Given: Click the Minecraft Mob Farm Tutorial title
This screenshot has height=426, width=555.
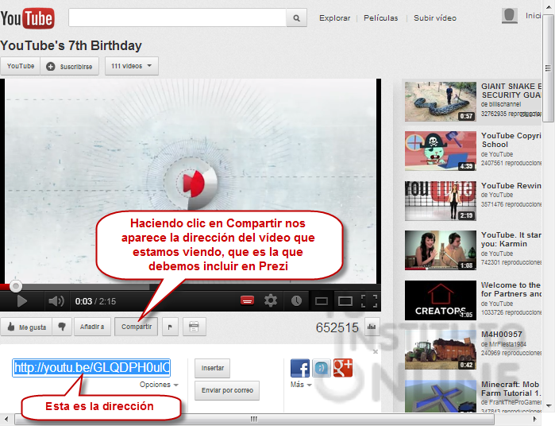Looking at the screenshot, I should pos(511,389).
